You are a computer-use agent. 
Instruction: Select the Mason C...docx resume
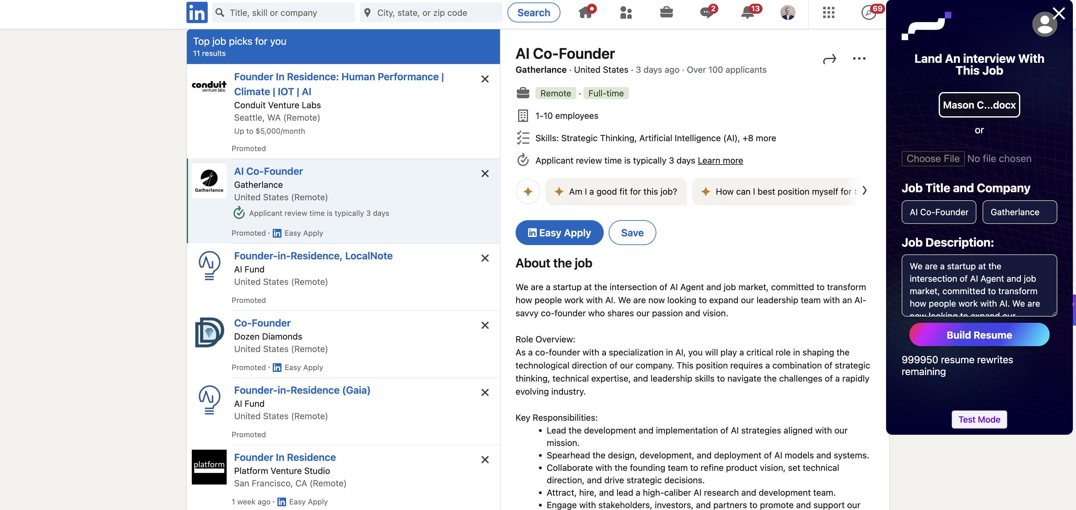(979, 105)
